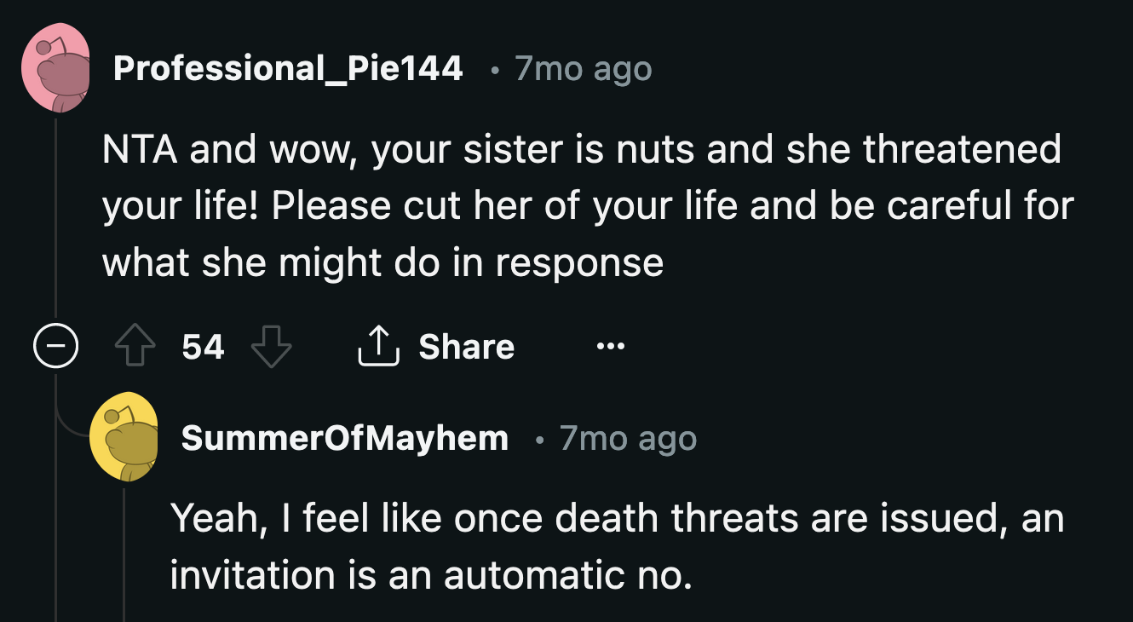Screen dimensions: 1133x622
Task: Select the upvote arrow under the NTA comment
Action: pyautogui.click(x=135, y=345)
